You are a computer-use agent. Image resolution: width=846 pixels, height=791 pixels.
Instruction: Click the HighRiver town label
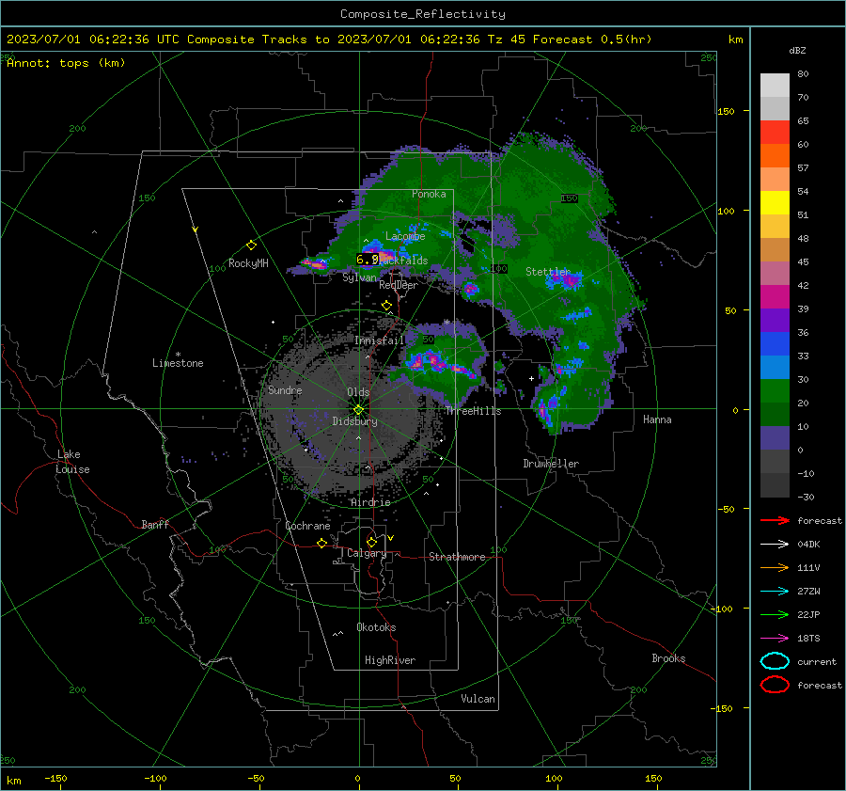pyautogui.click(x=390, y=660)
